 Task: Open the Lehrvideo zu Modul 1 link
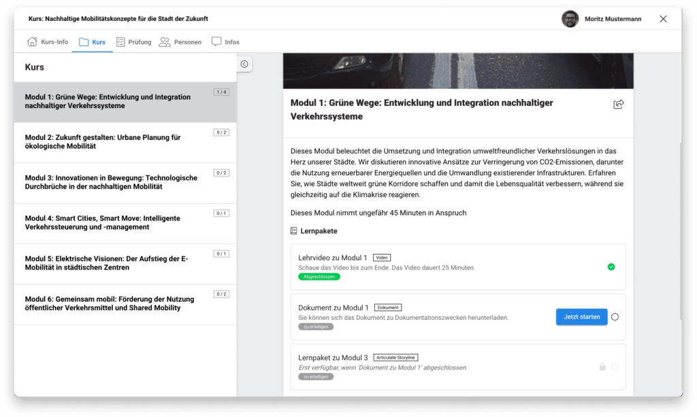(332, 258)
